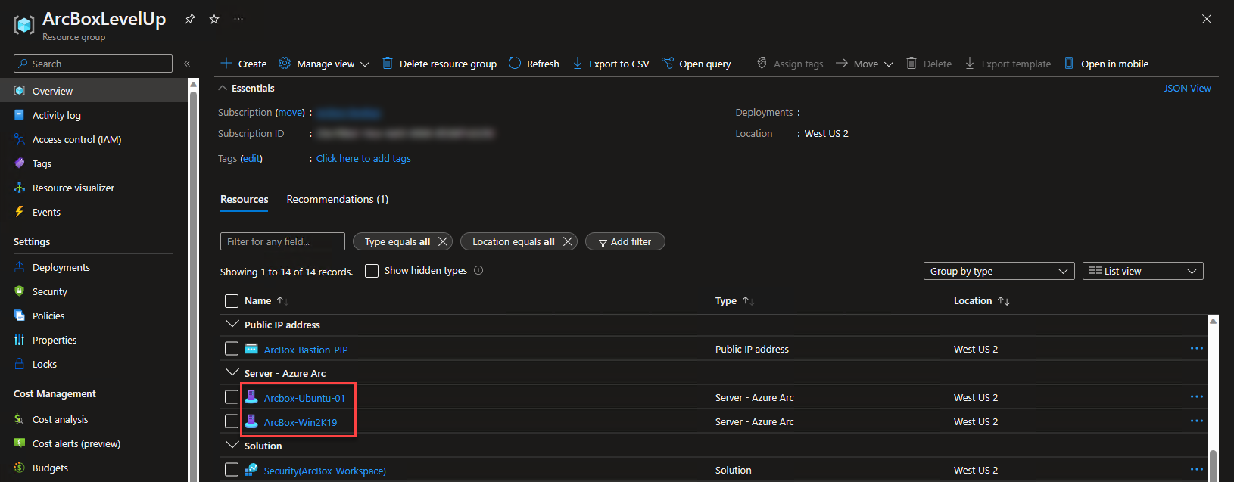Switch to Recommendations (1) tab
The image size is (1234, 482).
pyautogui.click(x=338, y=199)
